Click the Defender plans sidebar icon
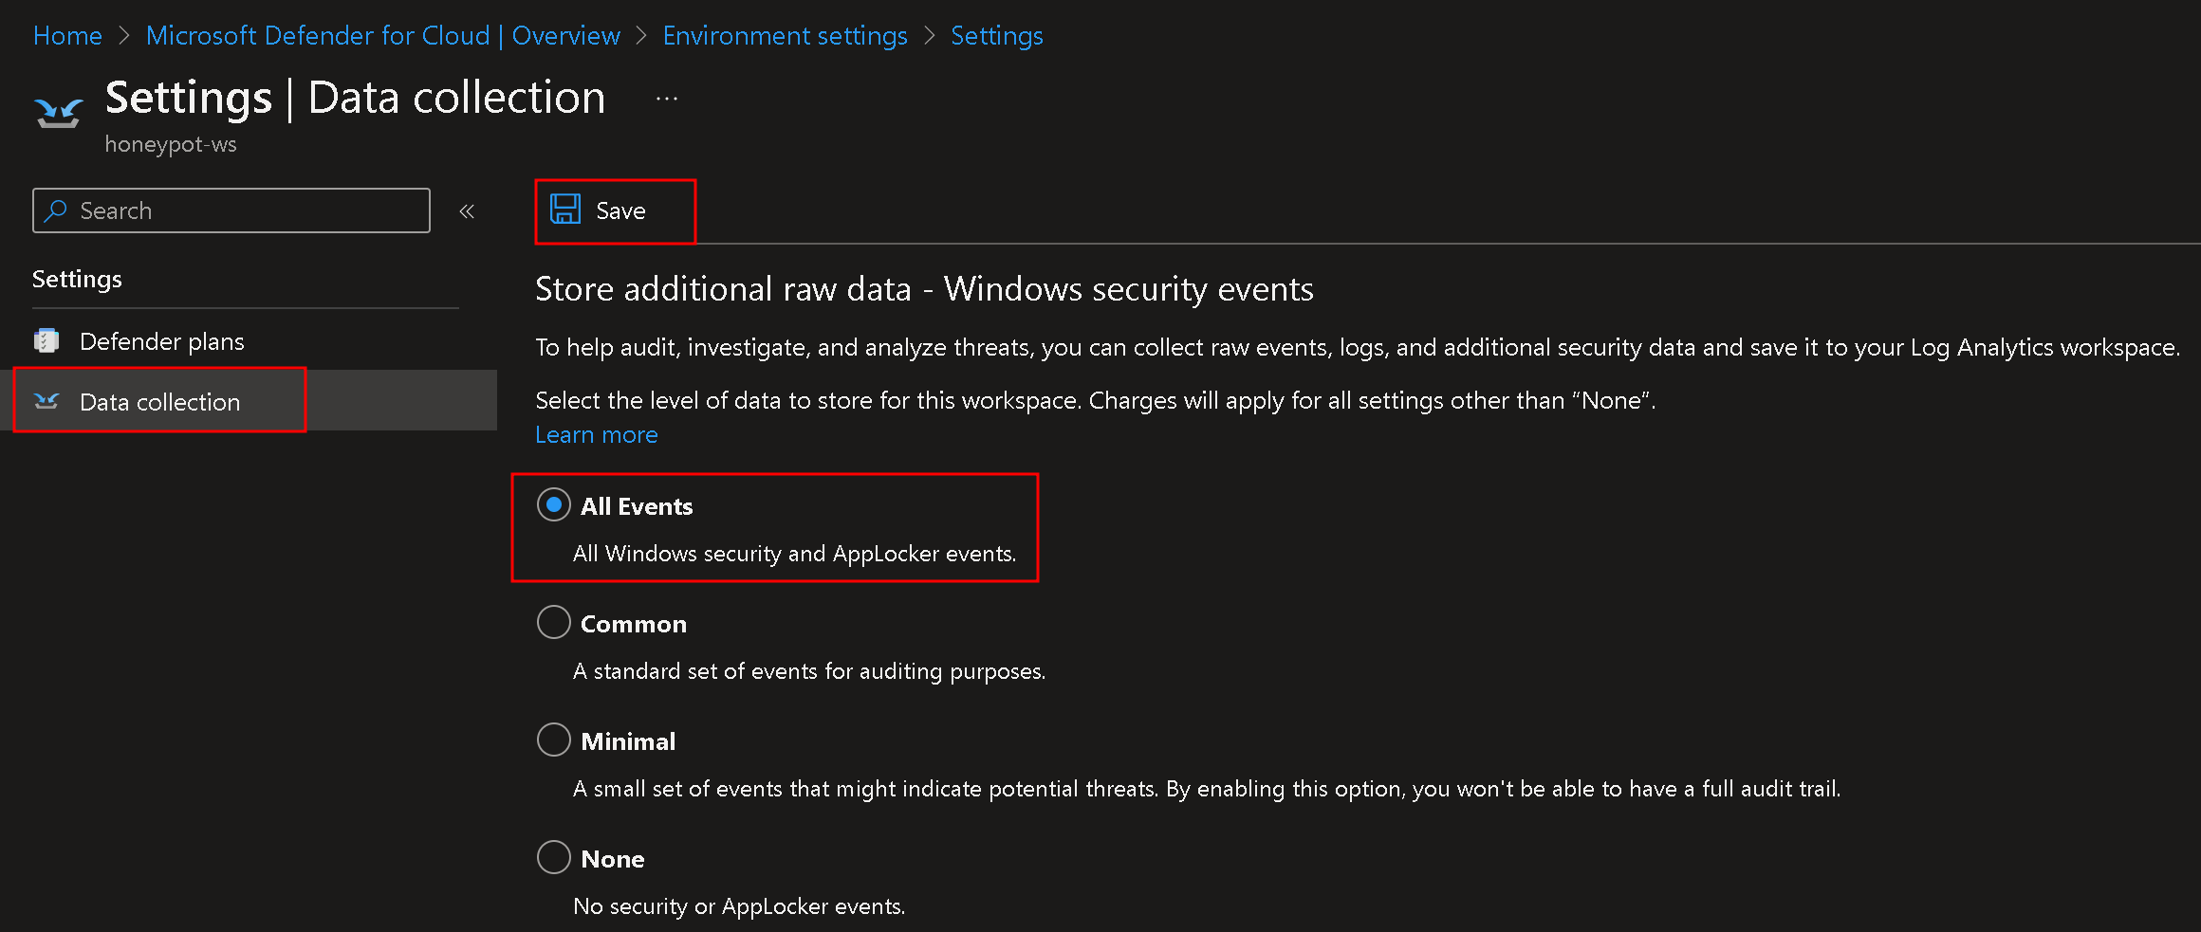 coord(46,341)
